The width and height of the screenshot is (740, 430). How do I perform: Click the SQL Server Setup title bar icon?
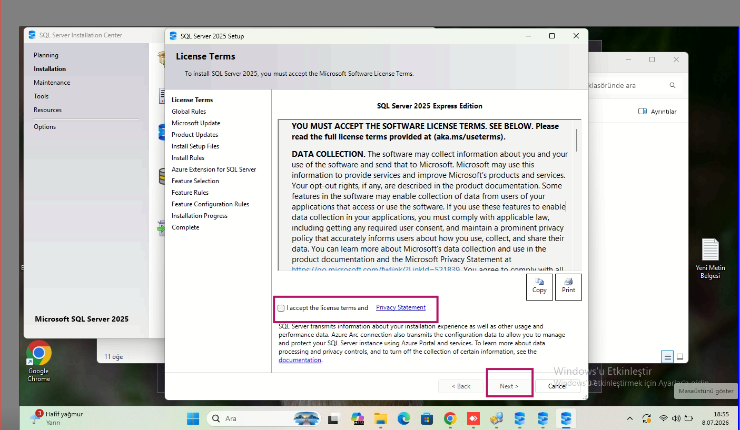click(173, 36)
